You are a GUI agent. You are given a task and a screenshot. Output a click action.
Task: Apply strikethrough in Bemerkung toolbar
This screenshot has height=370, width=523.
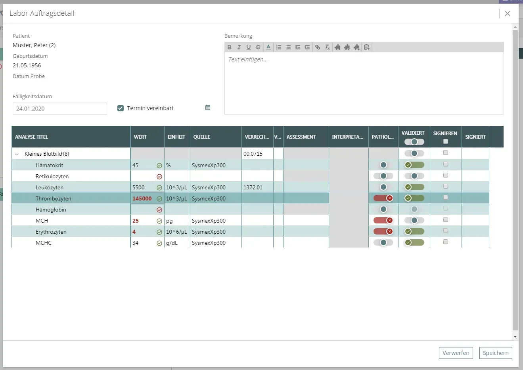[258, 47]
